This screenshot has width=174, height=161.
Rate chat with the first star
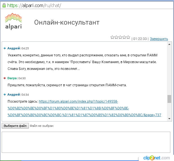click(x=112, y=37)
